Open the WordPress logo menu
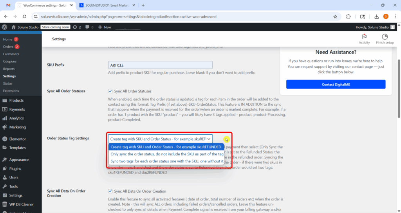This screenshot has width=401, height=213. point(5,27)
